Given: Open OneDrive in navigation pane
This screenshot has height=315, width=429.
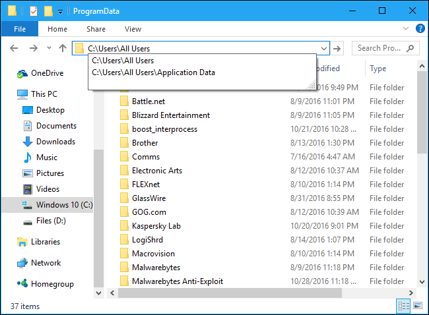Looking at the screenshot, I should tap(47, 73).
